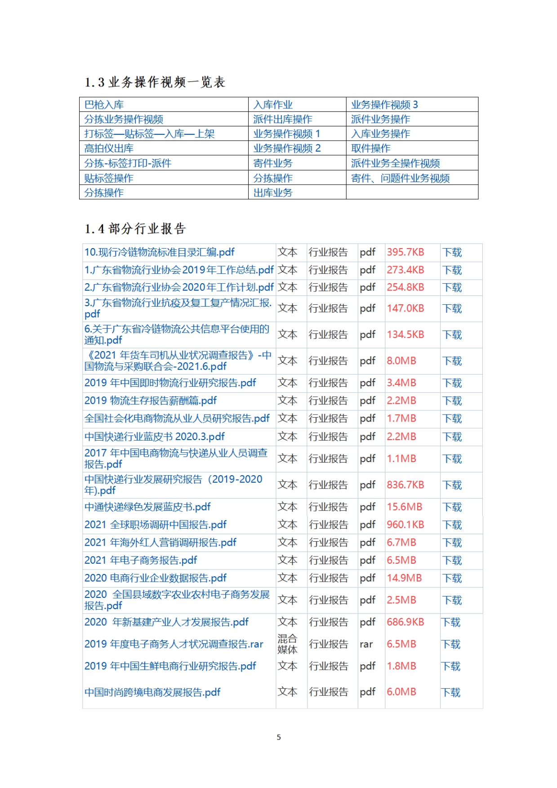
Task: Click 下载 for the rar file
Action: coord(450,644)
